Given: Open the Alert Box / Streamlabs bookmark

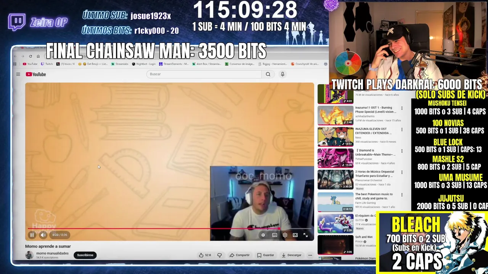Looking at the screenshot, I should [207, 64].
